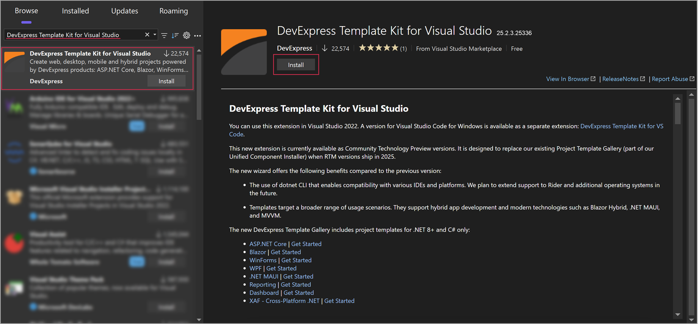Click Get Started next to ASP.NET Core
Image resolution: width=698 pixels, height=324 pixels.
[x=306, y=244]
